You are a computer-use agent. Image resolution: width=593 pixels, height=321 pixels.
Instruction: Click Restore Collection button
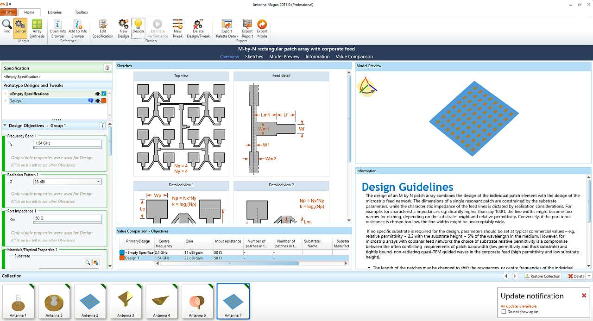(543, 276)
